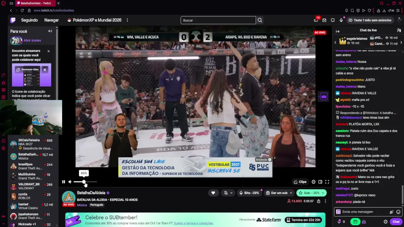The width and height of the screenshot is (404, 227).
Task: Open the Bits icon in message box
Action: point(392,212)
